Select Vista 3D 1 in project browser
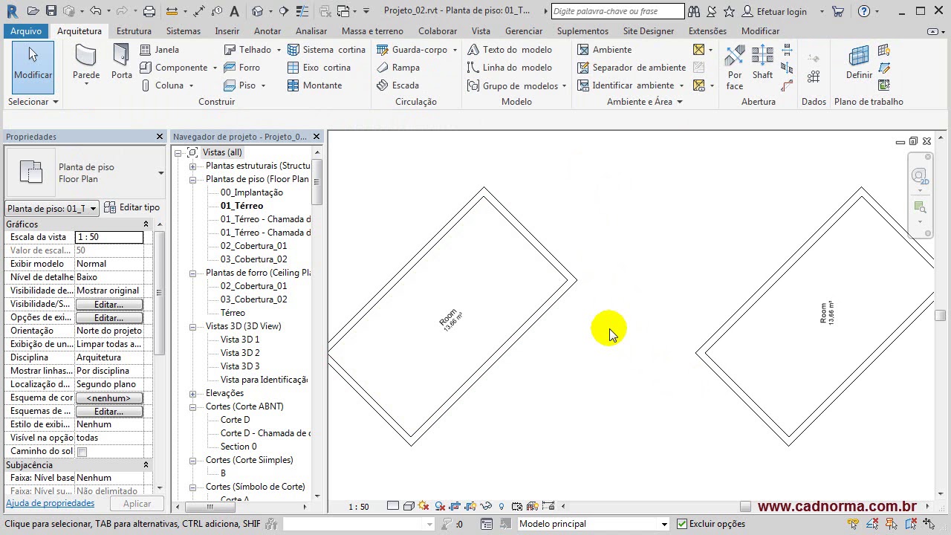This screenshot has height=535, width=951. click(x=240, y=340)
